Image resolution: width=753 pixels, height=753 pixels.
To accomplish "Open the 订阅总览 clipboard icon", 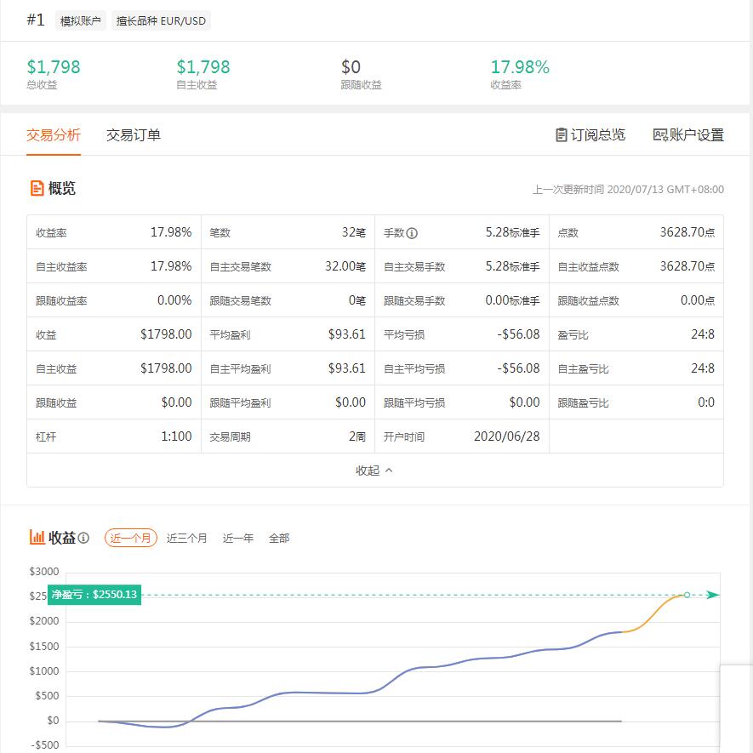I will coord(561,135).
